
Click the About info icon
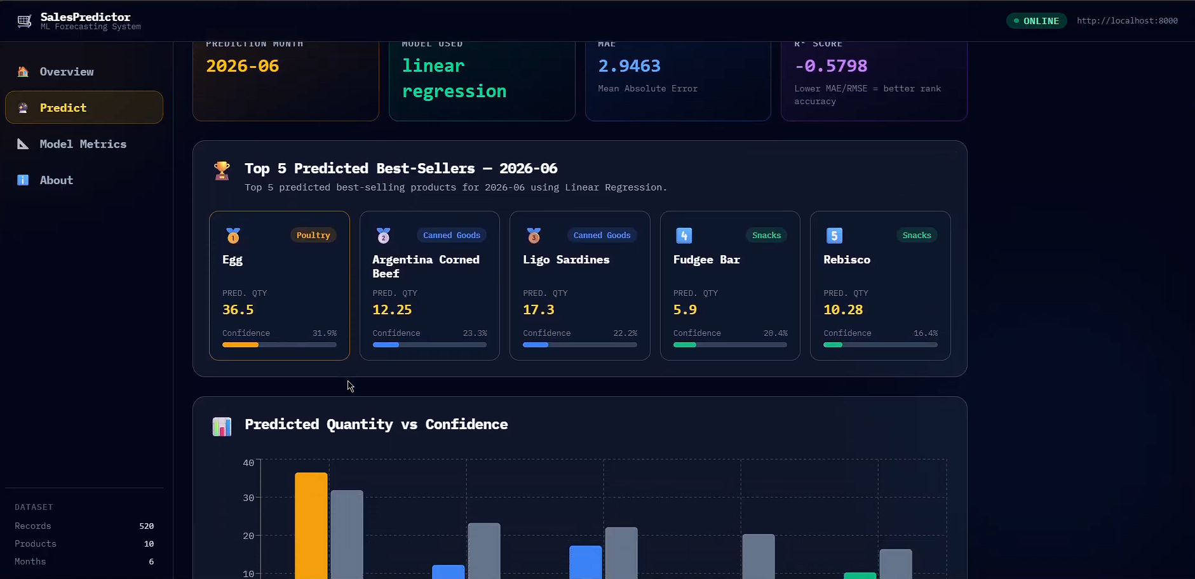coord(23,180)
